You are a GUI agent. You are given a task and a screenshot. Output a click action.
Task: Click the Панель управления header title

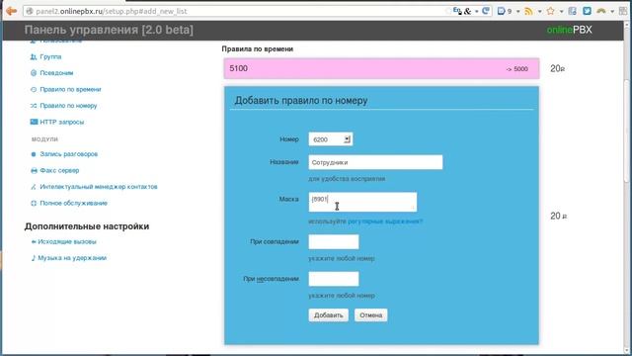109,30
